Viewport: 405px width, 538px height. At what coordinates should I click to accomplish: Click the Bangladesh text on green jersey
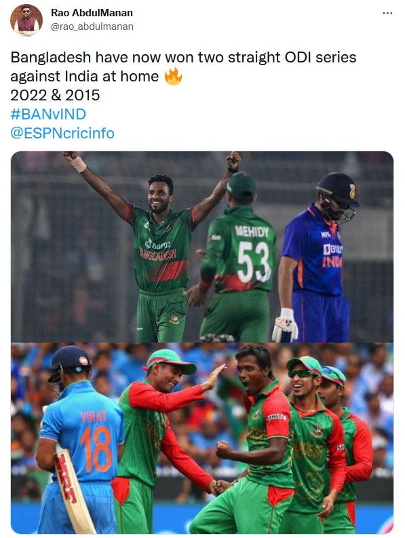pos(158,254)
